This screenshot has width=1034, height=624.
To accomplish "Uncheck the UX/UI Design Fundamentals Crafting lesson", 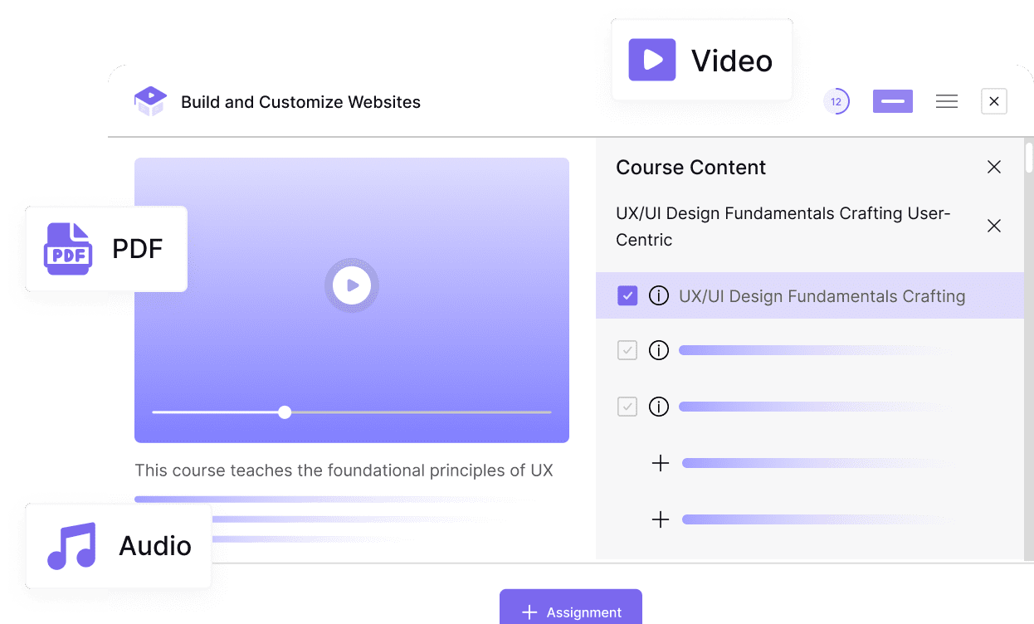I will [627, 295].
